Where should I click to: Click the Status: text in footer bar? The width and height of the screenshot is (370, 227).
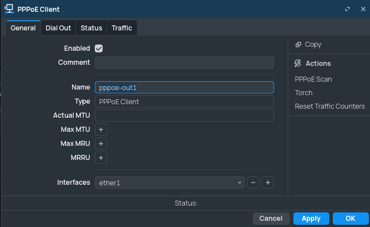pyautogui.click(x=186, y=203)
